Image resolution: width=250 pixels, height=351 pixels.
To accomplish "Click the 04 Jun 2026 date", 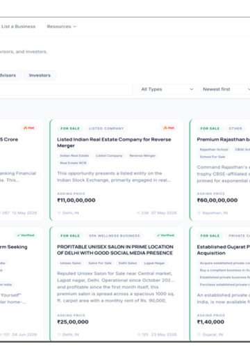I will point(24,334).
